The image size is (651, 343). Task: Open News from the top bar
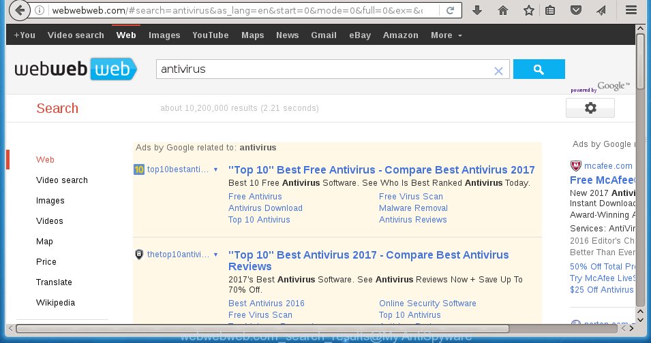(x=287, y=35)
